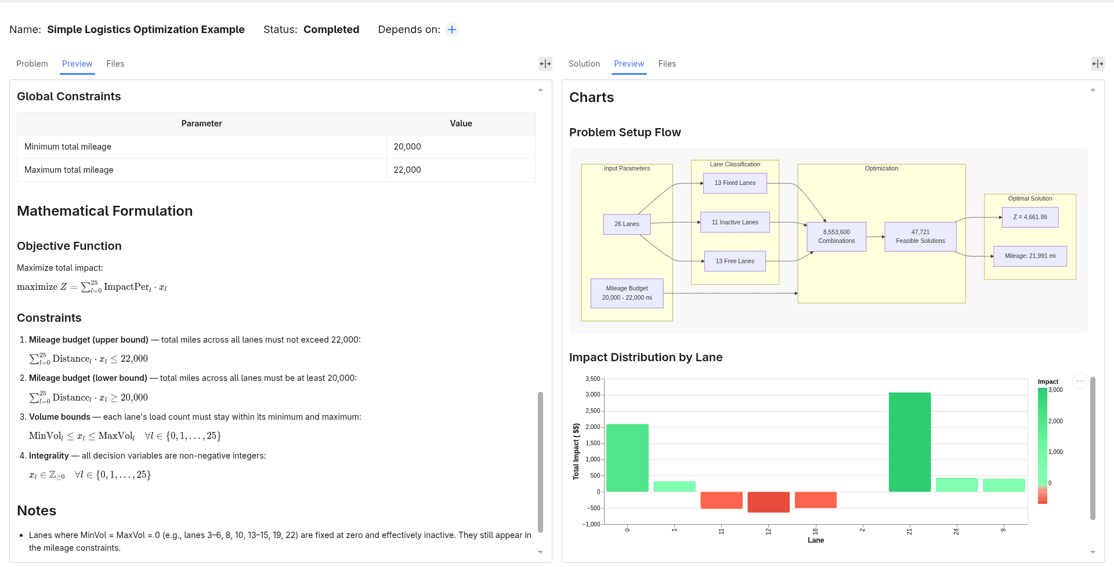The width and height of the screenshot is (1114, 567).
Task: Select the 13 Fixed Lanes flow node
Action: click(735, 183)
